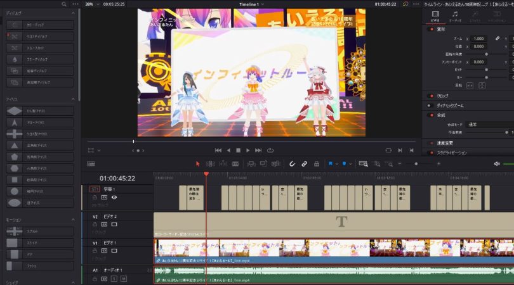Open Timeline View Options icon

[x=91, y=164]
